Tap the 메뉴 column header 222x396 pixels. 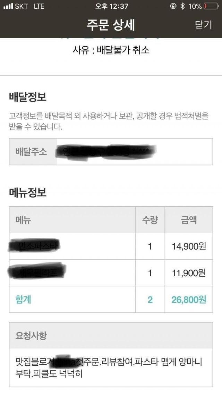click(23, 220)
